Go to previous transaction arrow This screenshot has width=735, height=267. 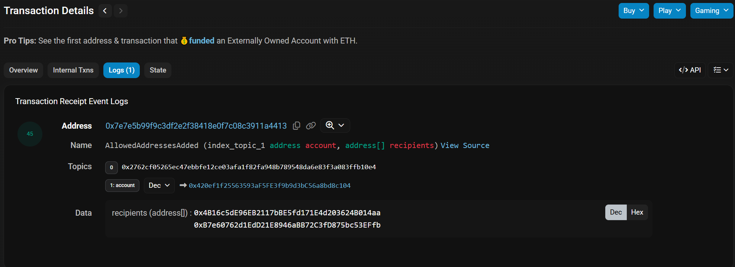click(x=105, y=11)
